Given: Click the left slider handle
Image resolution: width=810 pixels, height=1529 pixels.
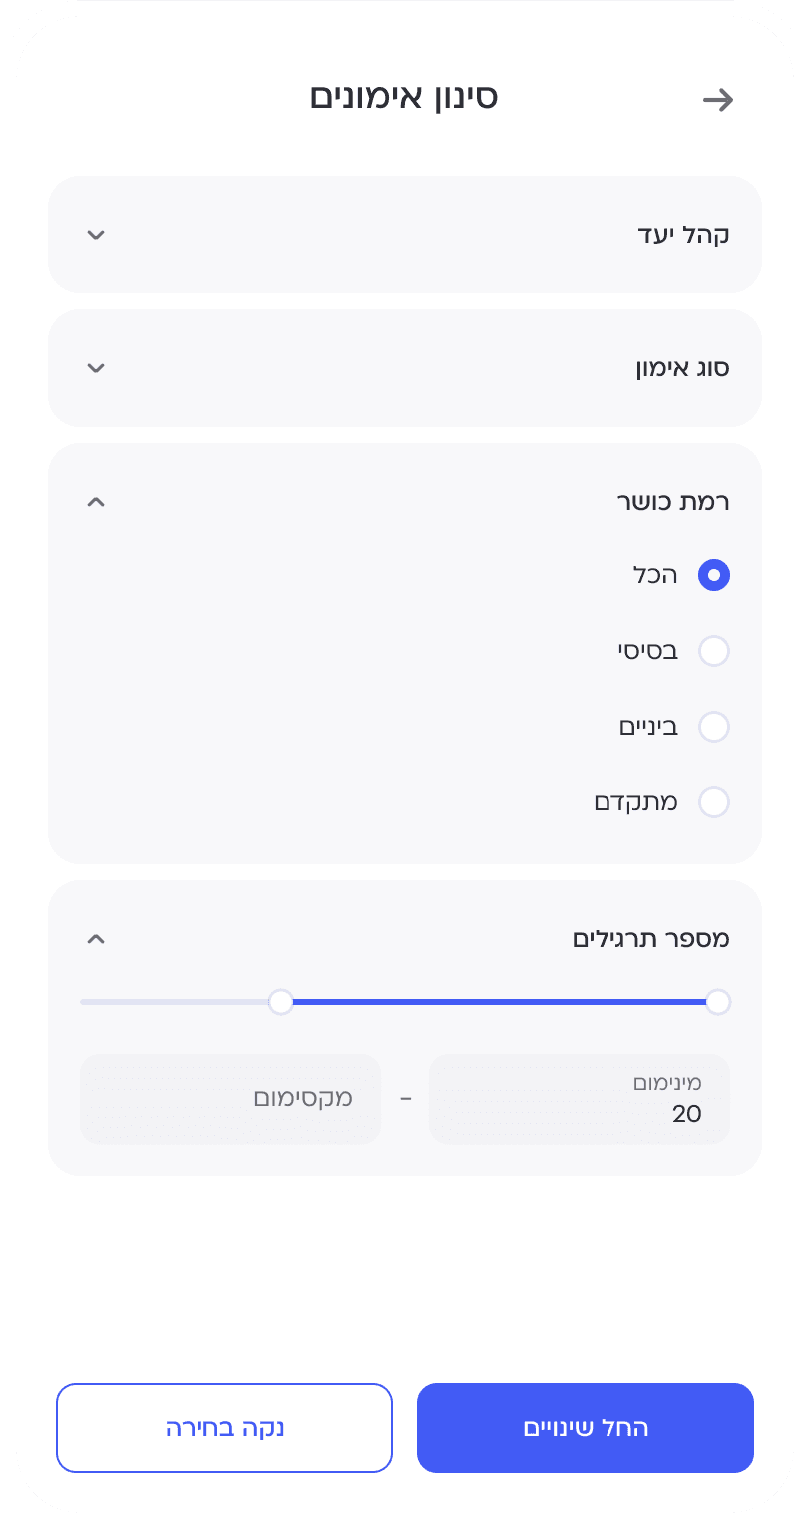Looking at the screenshot, I should pyautogui.click(x=281, y=1002).
